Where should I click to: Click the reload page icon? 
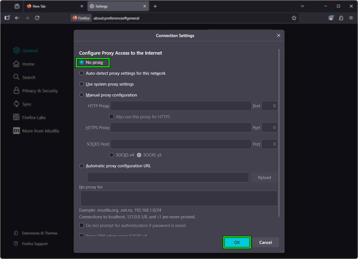37,18
